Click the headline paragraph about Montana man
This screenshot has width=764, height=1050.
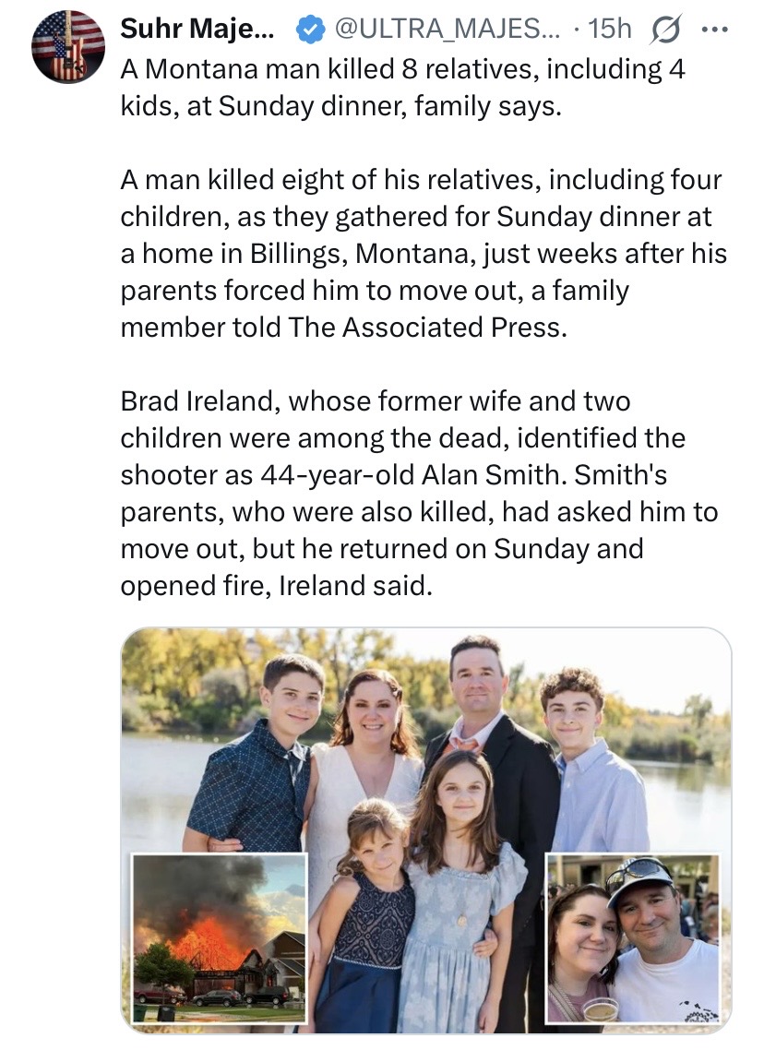coord(402,88)
